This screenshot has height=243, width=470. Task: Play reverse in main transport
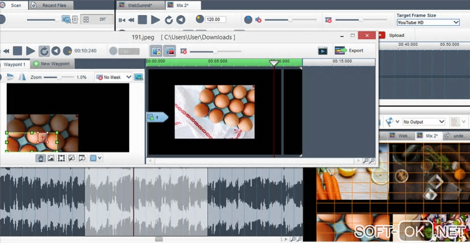click(181, 20)
